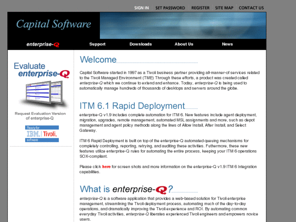Screen dimensions: 296x222
Task: Go to the Downloads section
Action: click(x=140, y=44)
